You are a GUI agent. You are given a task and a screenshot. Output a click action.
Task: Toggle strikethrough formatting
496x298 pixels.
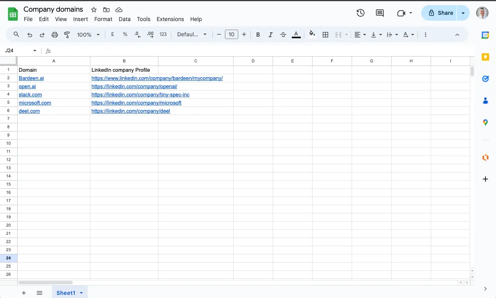[x=283, y=35]
